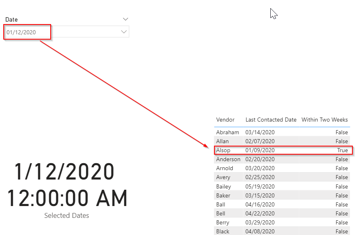Click date 04/16/2020 in Ball row
Viewport: 363px width, 235px height.
260,205
